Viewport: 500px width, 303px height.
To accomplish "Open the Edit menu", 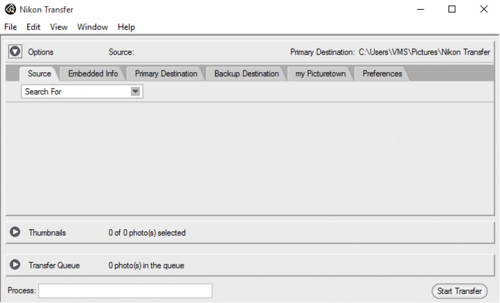I will coord(34,27).
